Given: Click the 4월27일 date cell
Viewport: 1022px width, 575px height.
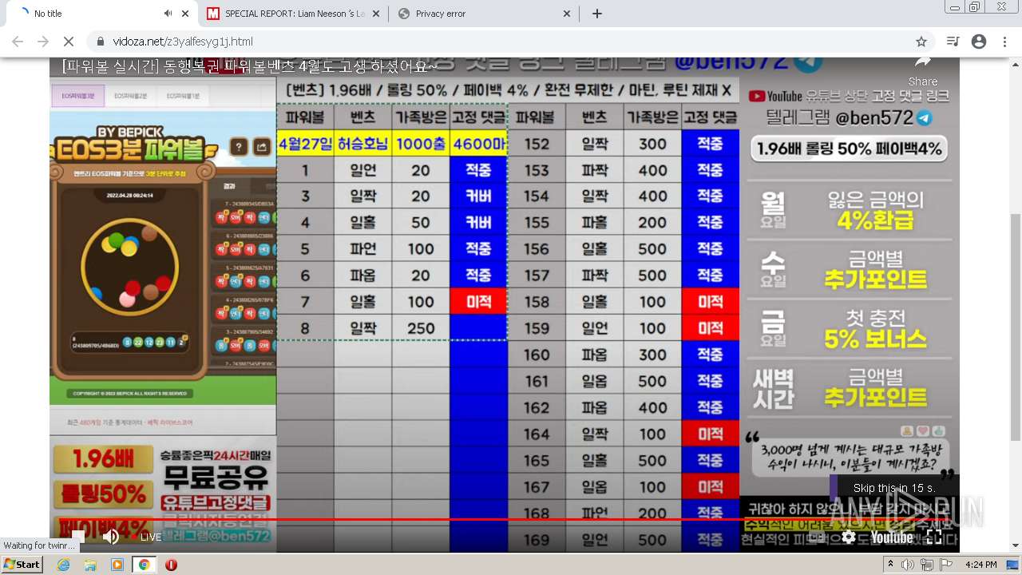Looking at the screenshot, I should click(x=305, y=144).
